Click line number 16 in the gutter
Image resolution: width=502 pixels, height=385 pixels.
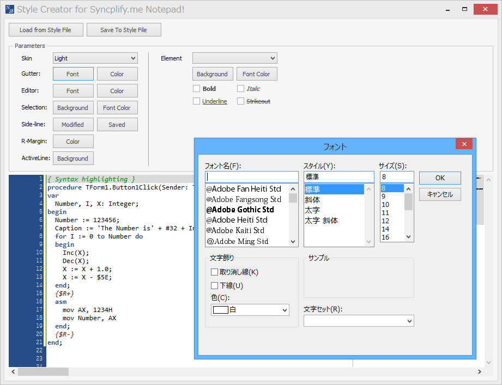click(x=39, y=301)
